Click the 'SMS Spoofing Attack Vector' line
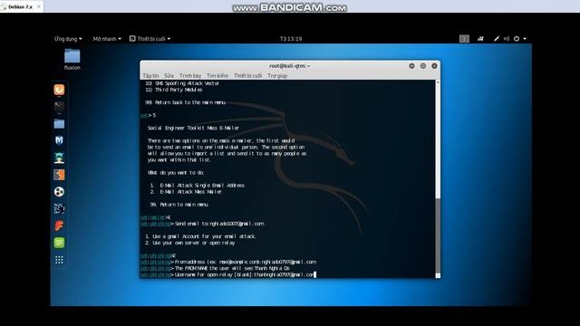 pyautogui.click(x=182, y=83)
